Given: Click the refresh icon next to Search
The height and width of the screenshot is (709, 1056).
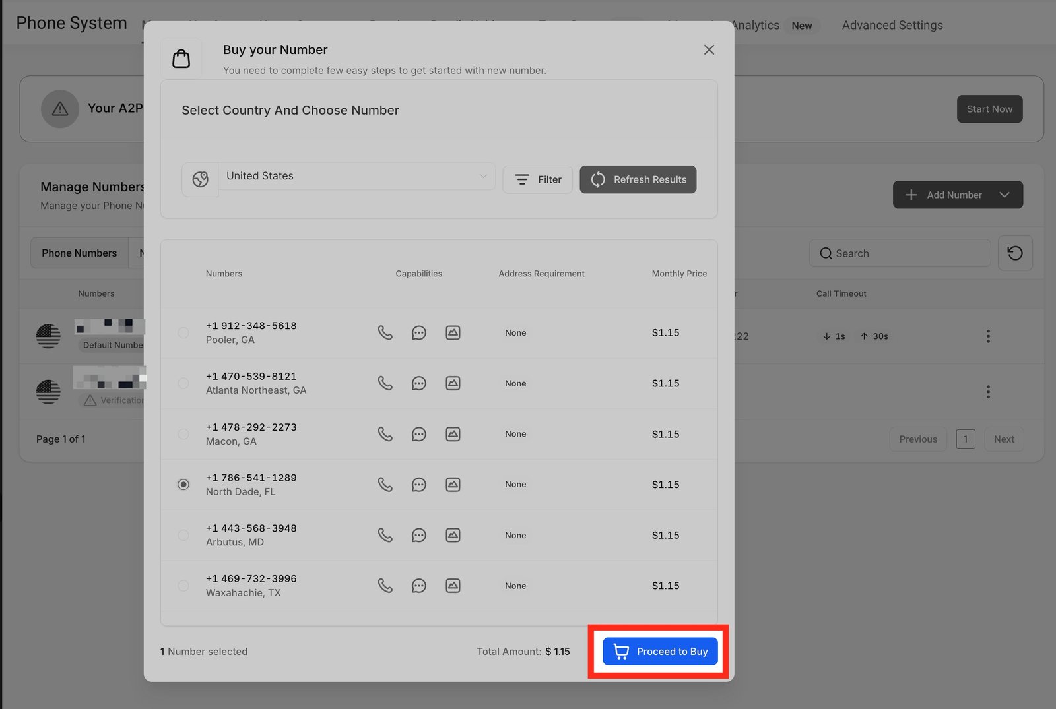Looking at the screenshot, I should 1014,253.
